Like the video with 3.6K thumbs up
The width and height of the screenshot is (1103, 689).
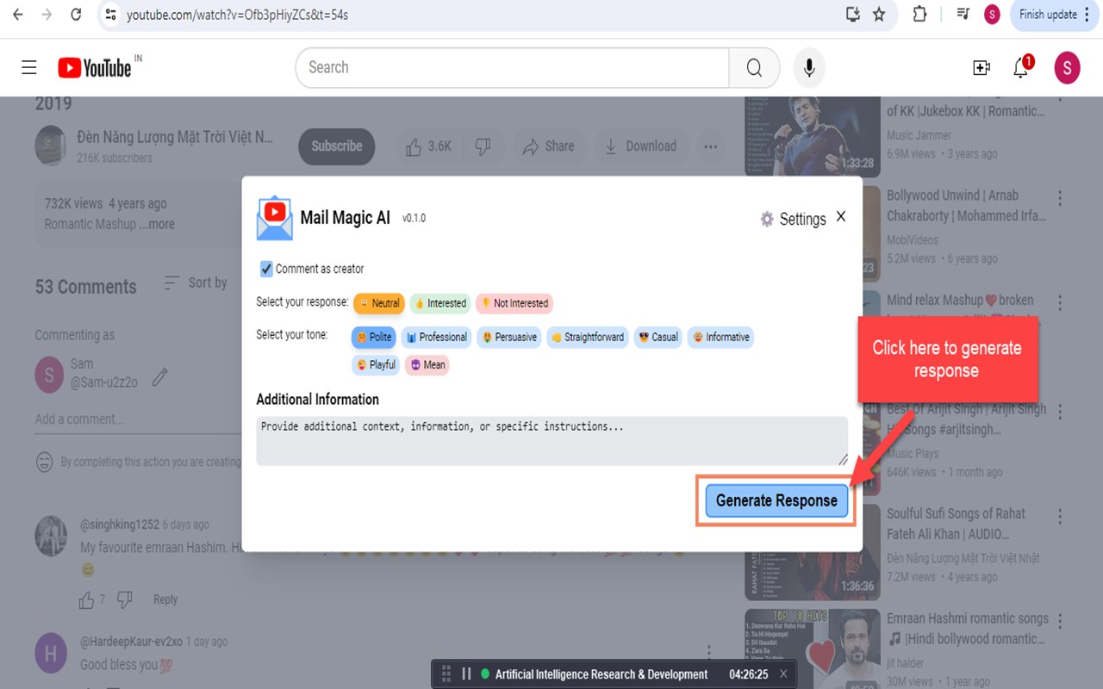point(428,146)
